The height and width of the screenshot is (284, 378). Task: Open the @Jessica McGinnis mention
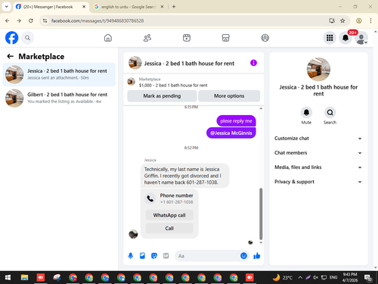(x=231, y=133)
